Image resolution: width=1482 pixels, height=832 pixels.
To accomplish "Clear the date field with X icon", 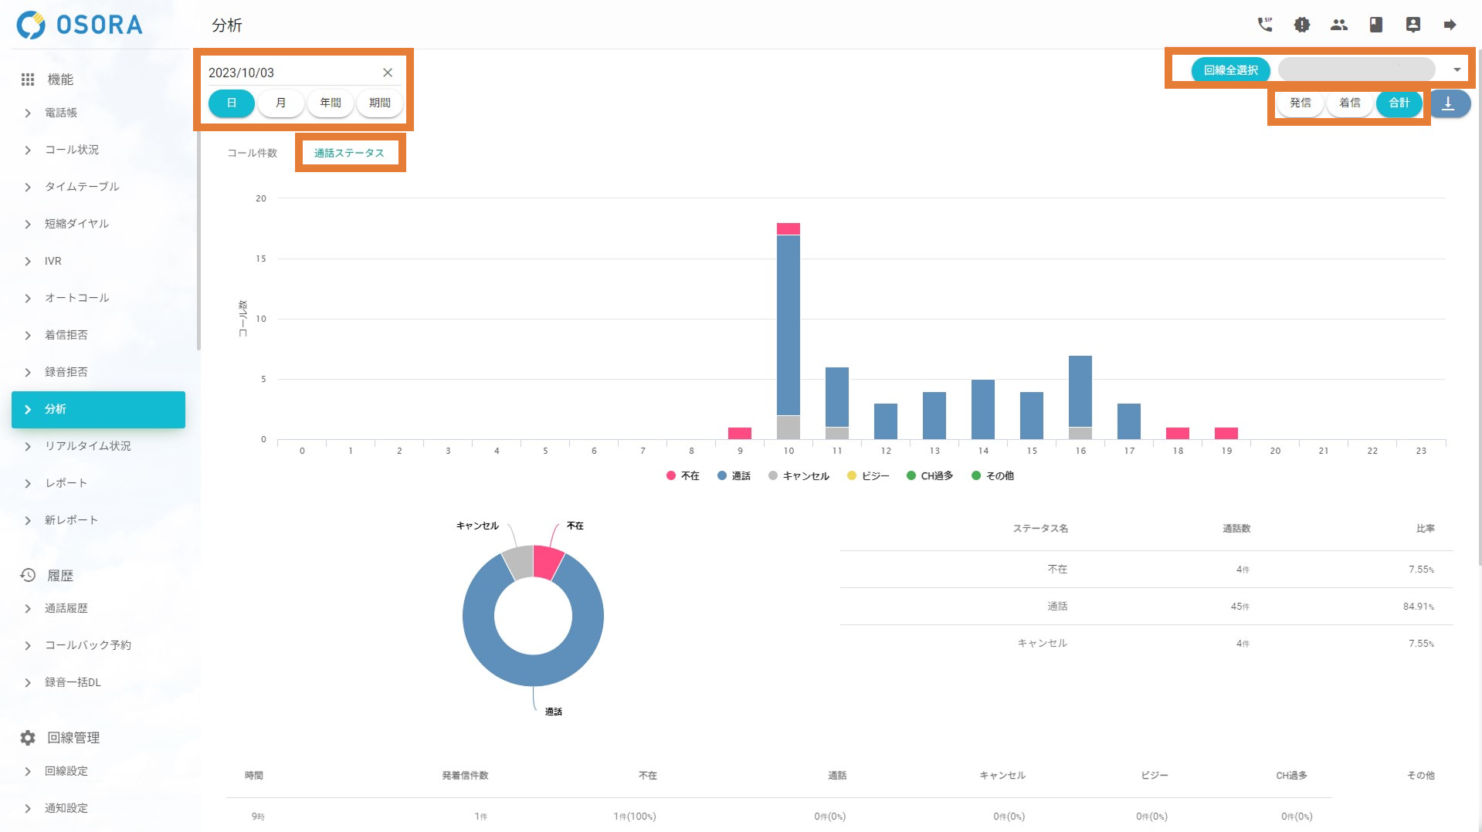I will [x=388, y=73].
